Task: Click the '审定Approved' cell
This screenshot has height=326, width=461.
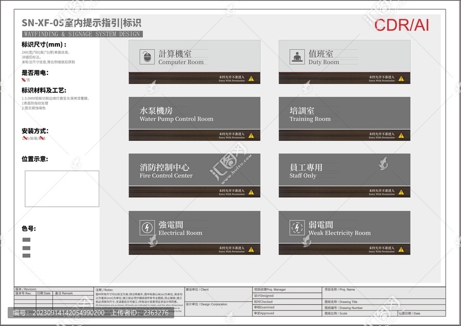Action: pos(287,313)
